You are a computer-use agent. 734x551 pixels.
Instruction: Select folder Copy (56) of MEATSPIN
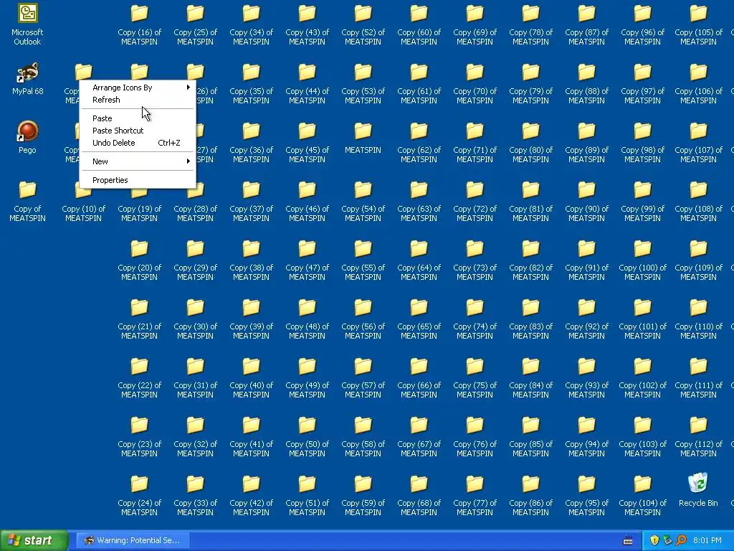click(363, 318)
